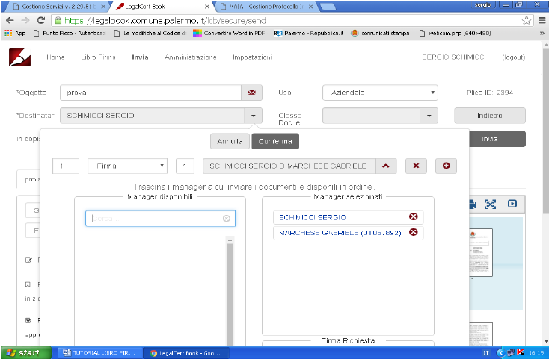
Task: Open Palermo - Repubblica.it bookmark
Action: 308,33
